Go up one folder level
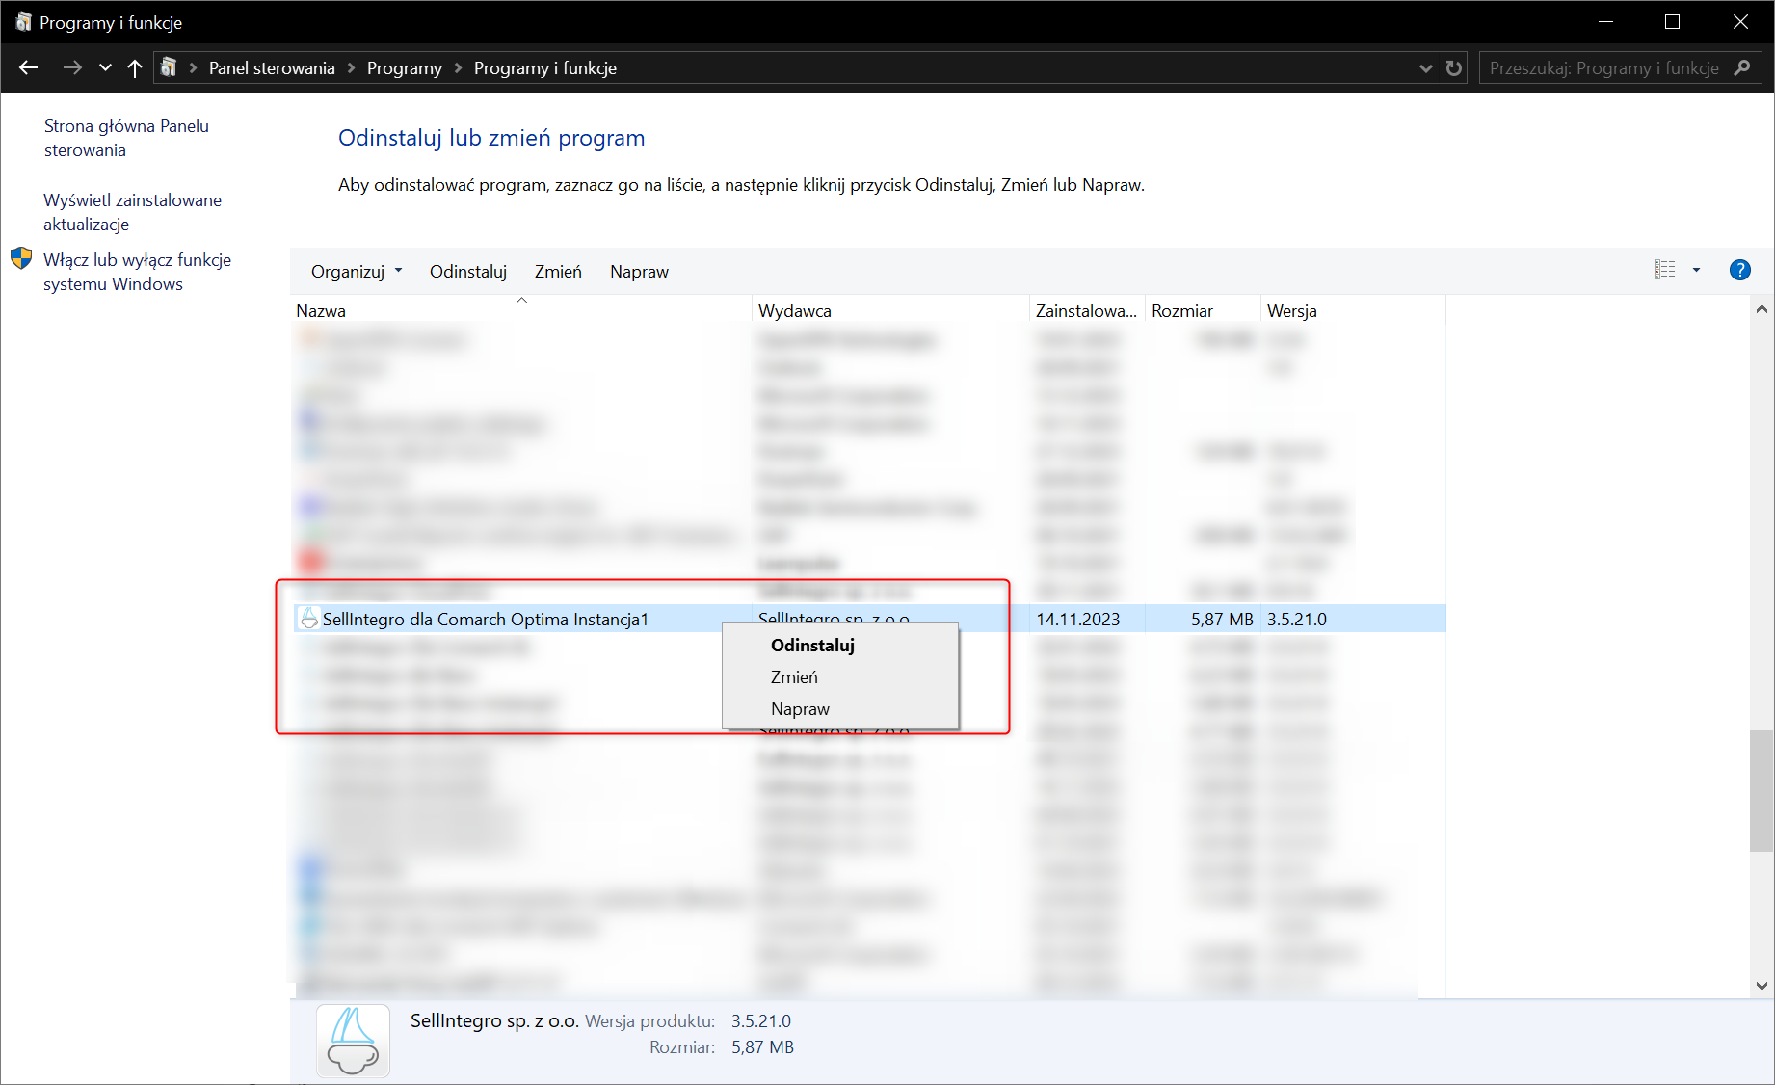This screenshot has height=1085, width=1775. 135,67
